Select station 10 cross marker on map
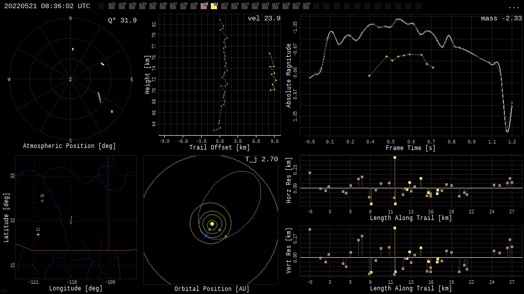 pyautogui.click(x=42, y=201)
